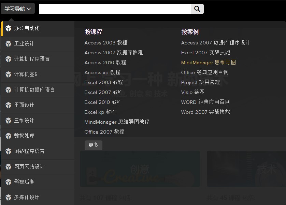
Task: Open the 计算机程序语言 category
Action: tap(38, 59)
